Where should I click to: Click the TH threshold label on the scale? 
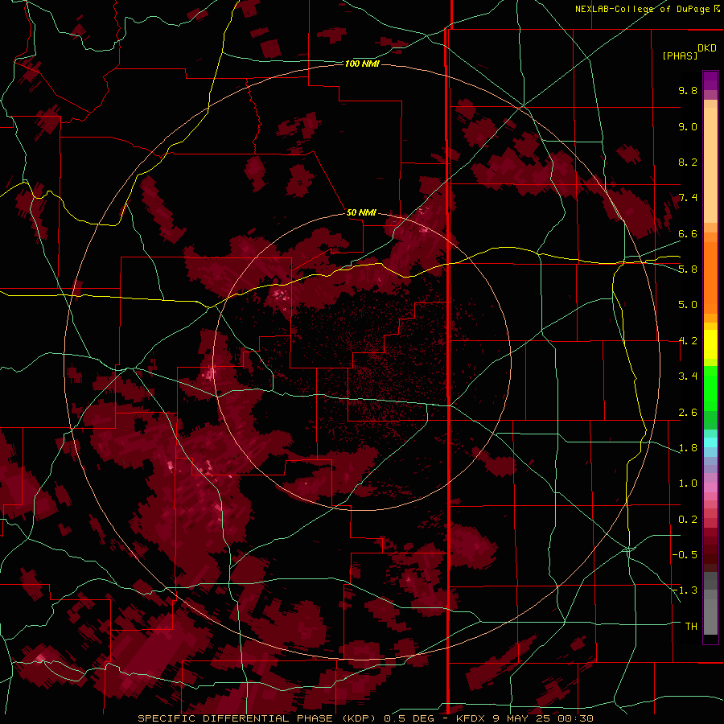(x=691, y=626)
